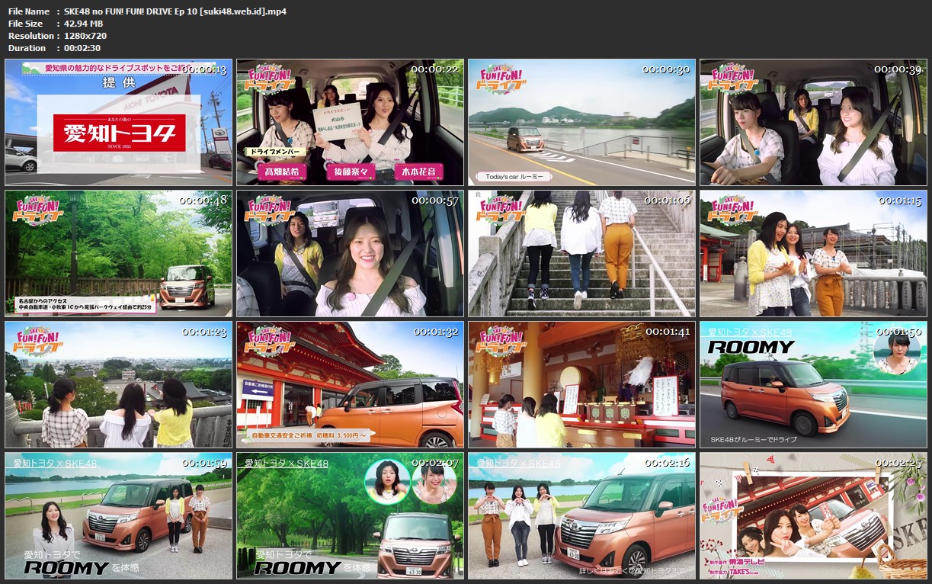View the thumbnail stamped 00:02:16

click(x=581, y=515)
